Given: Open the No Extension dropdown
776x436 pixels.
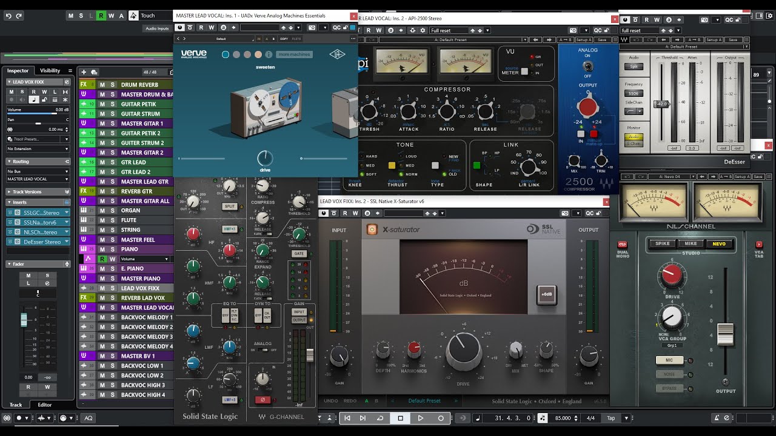Looking at the screenshot, I should (38, 148).
